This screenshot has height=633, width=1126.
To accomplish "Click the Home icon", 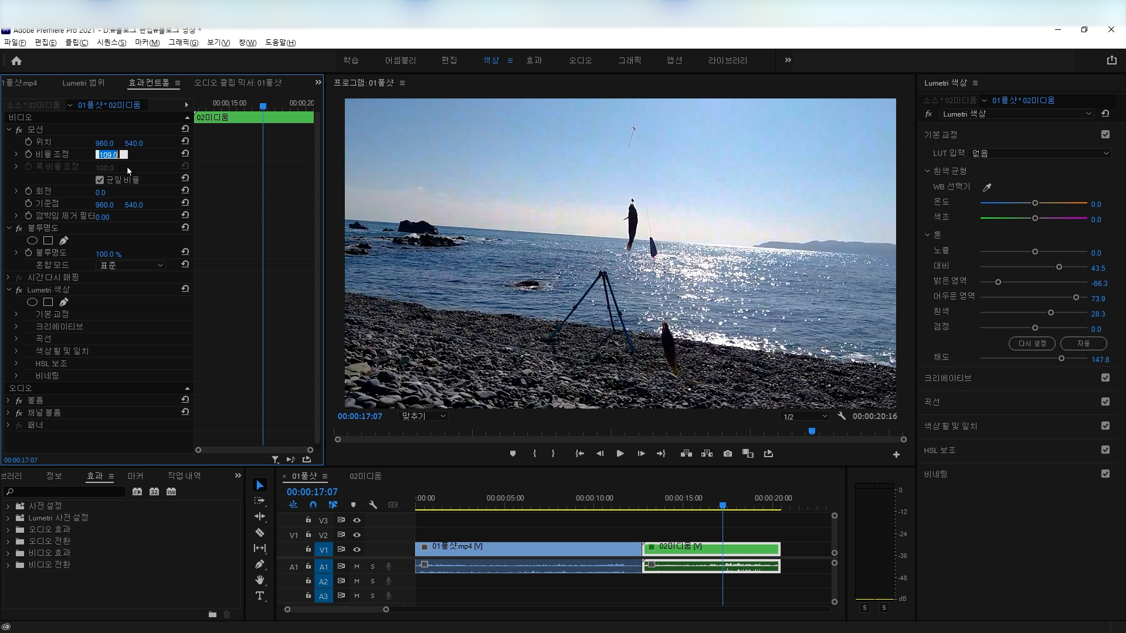I will (x=16, y=61).
